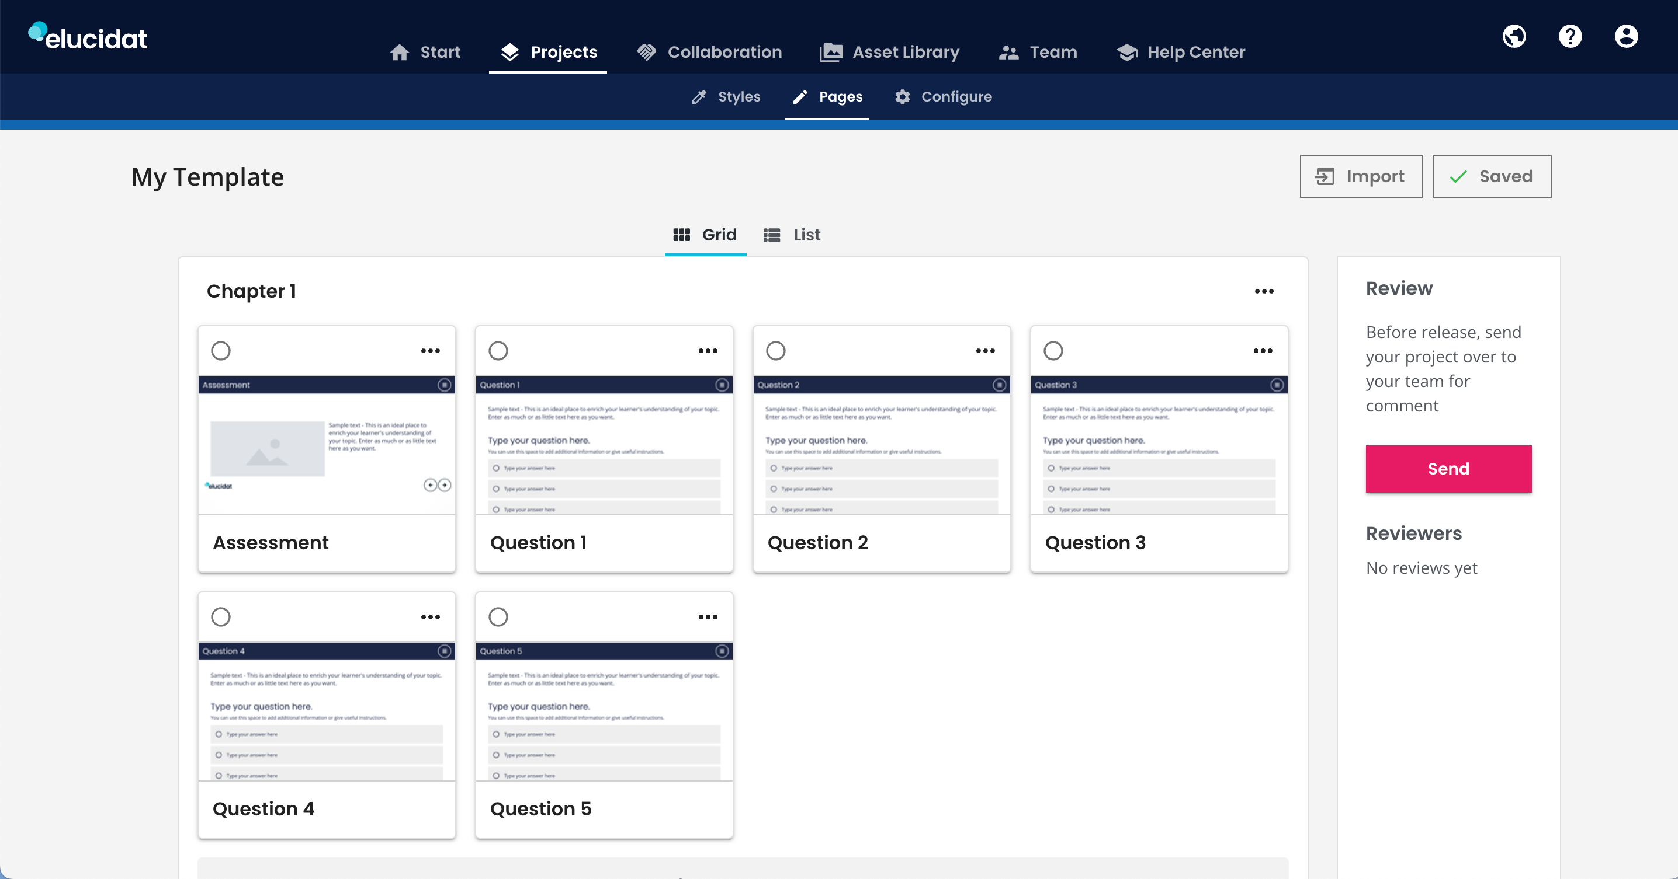
Task: Open the globe language icon
Action: [x=1514, y=36]
